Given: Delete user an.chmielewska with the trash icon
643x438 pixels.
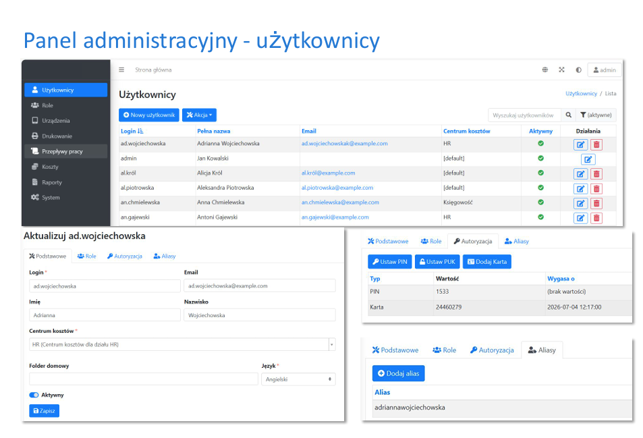Looking at the screenshot, I should tap(596, 203).
